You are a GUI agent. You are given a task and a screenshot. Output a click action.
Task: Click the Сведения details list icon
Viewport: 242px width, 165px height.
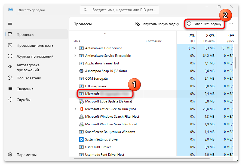pos(10,89)
